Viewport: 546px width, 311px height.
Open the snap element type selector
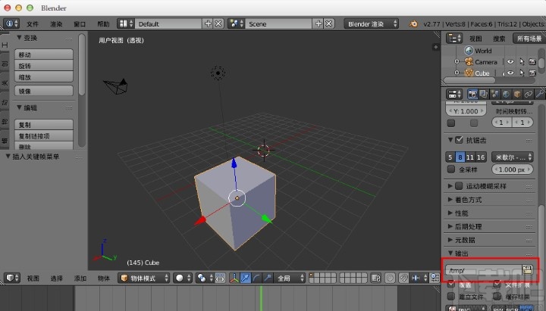pyautogui.click(x=419, y=278)
